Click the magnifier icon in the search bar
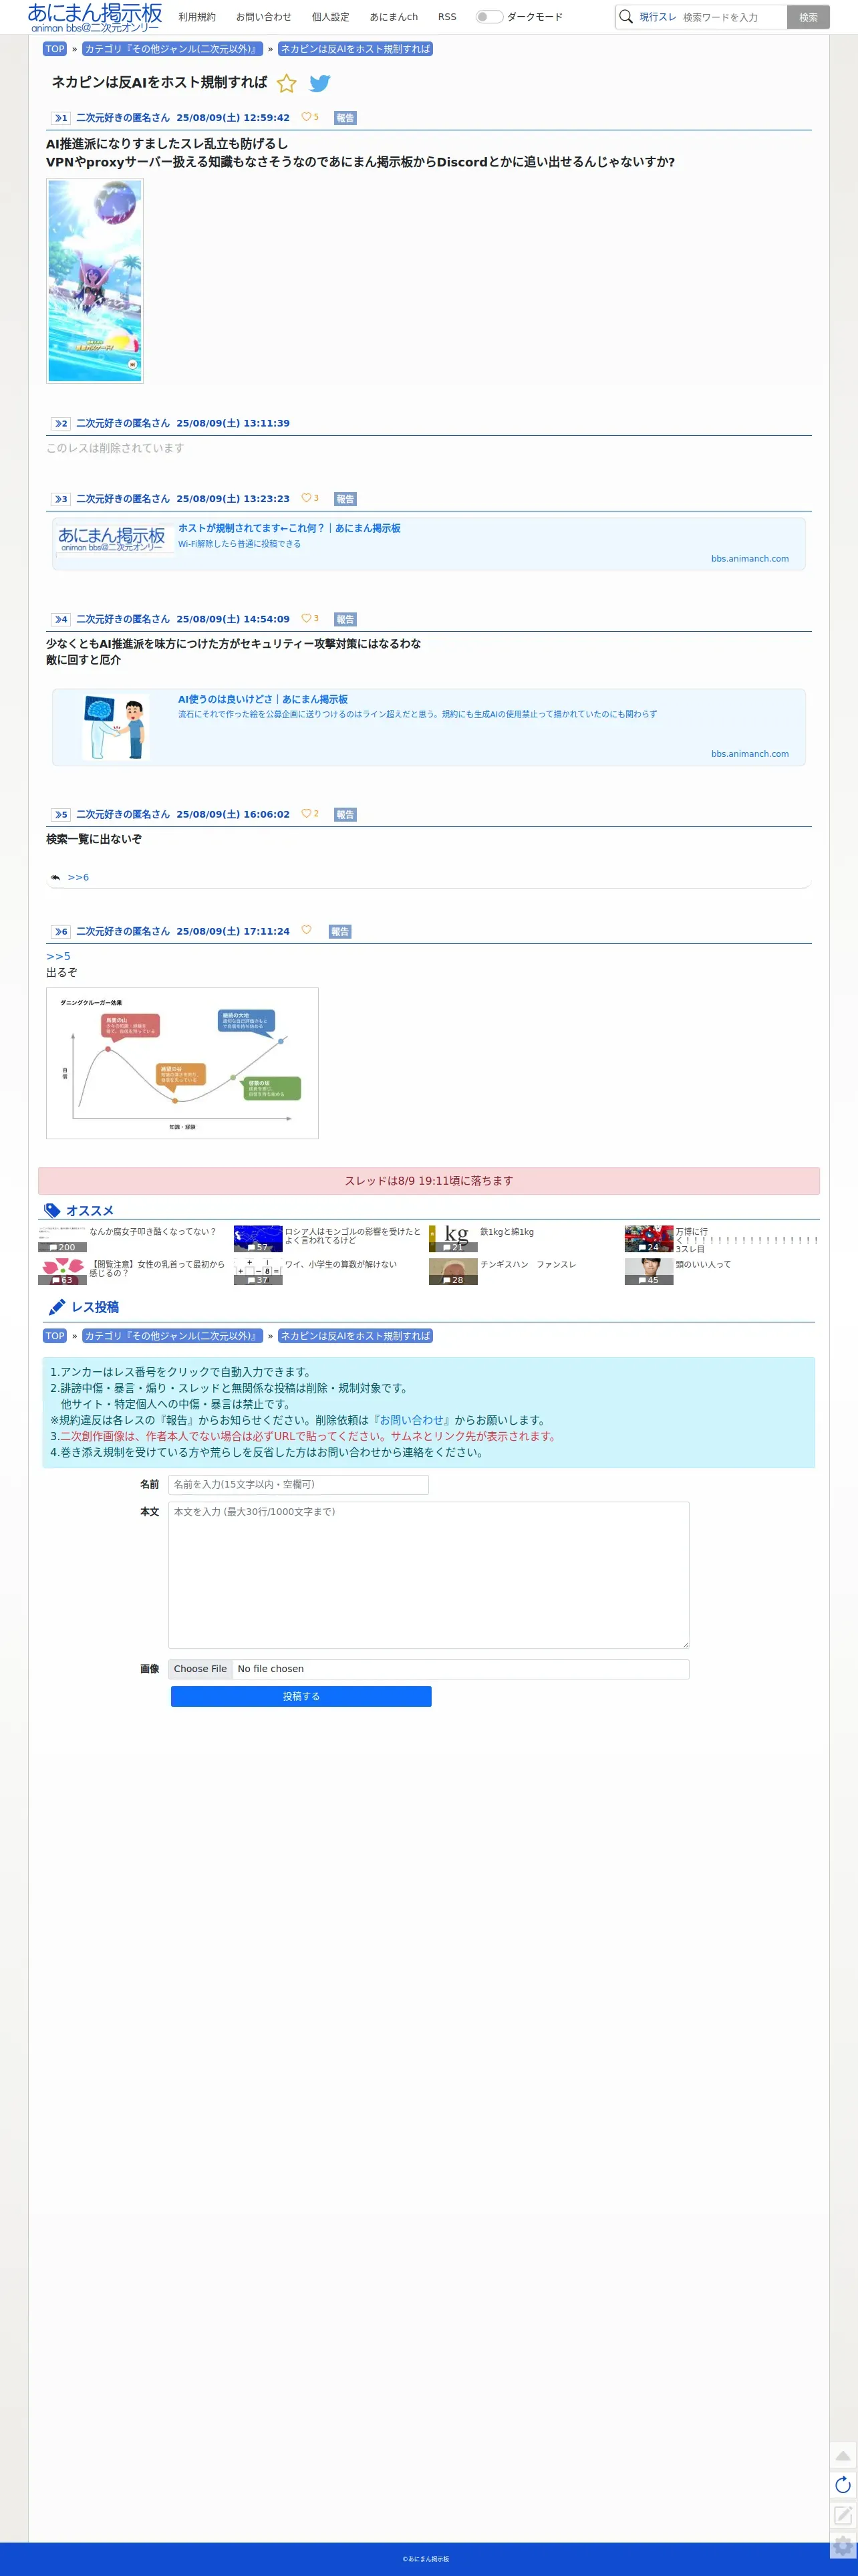This screenshot has height=2576, width=858. click(626, 17)
